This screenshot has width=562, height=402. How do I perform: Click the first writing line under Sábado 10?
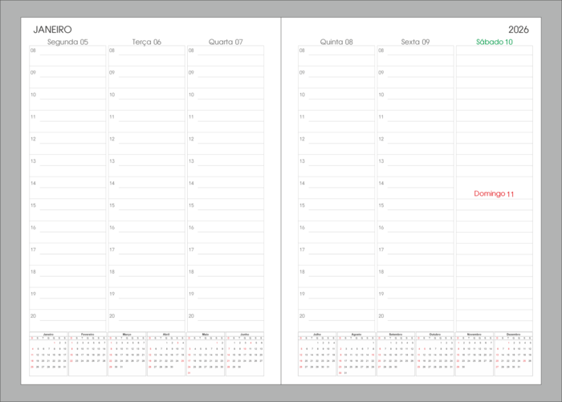(495, 55)
